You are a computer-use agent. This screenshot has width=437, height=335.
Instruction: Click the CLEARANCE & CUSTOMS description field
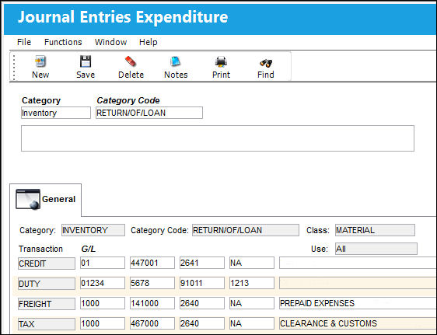point(358,323)
